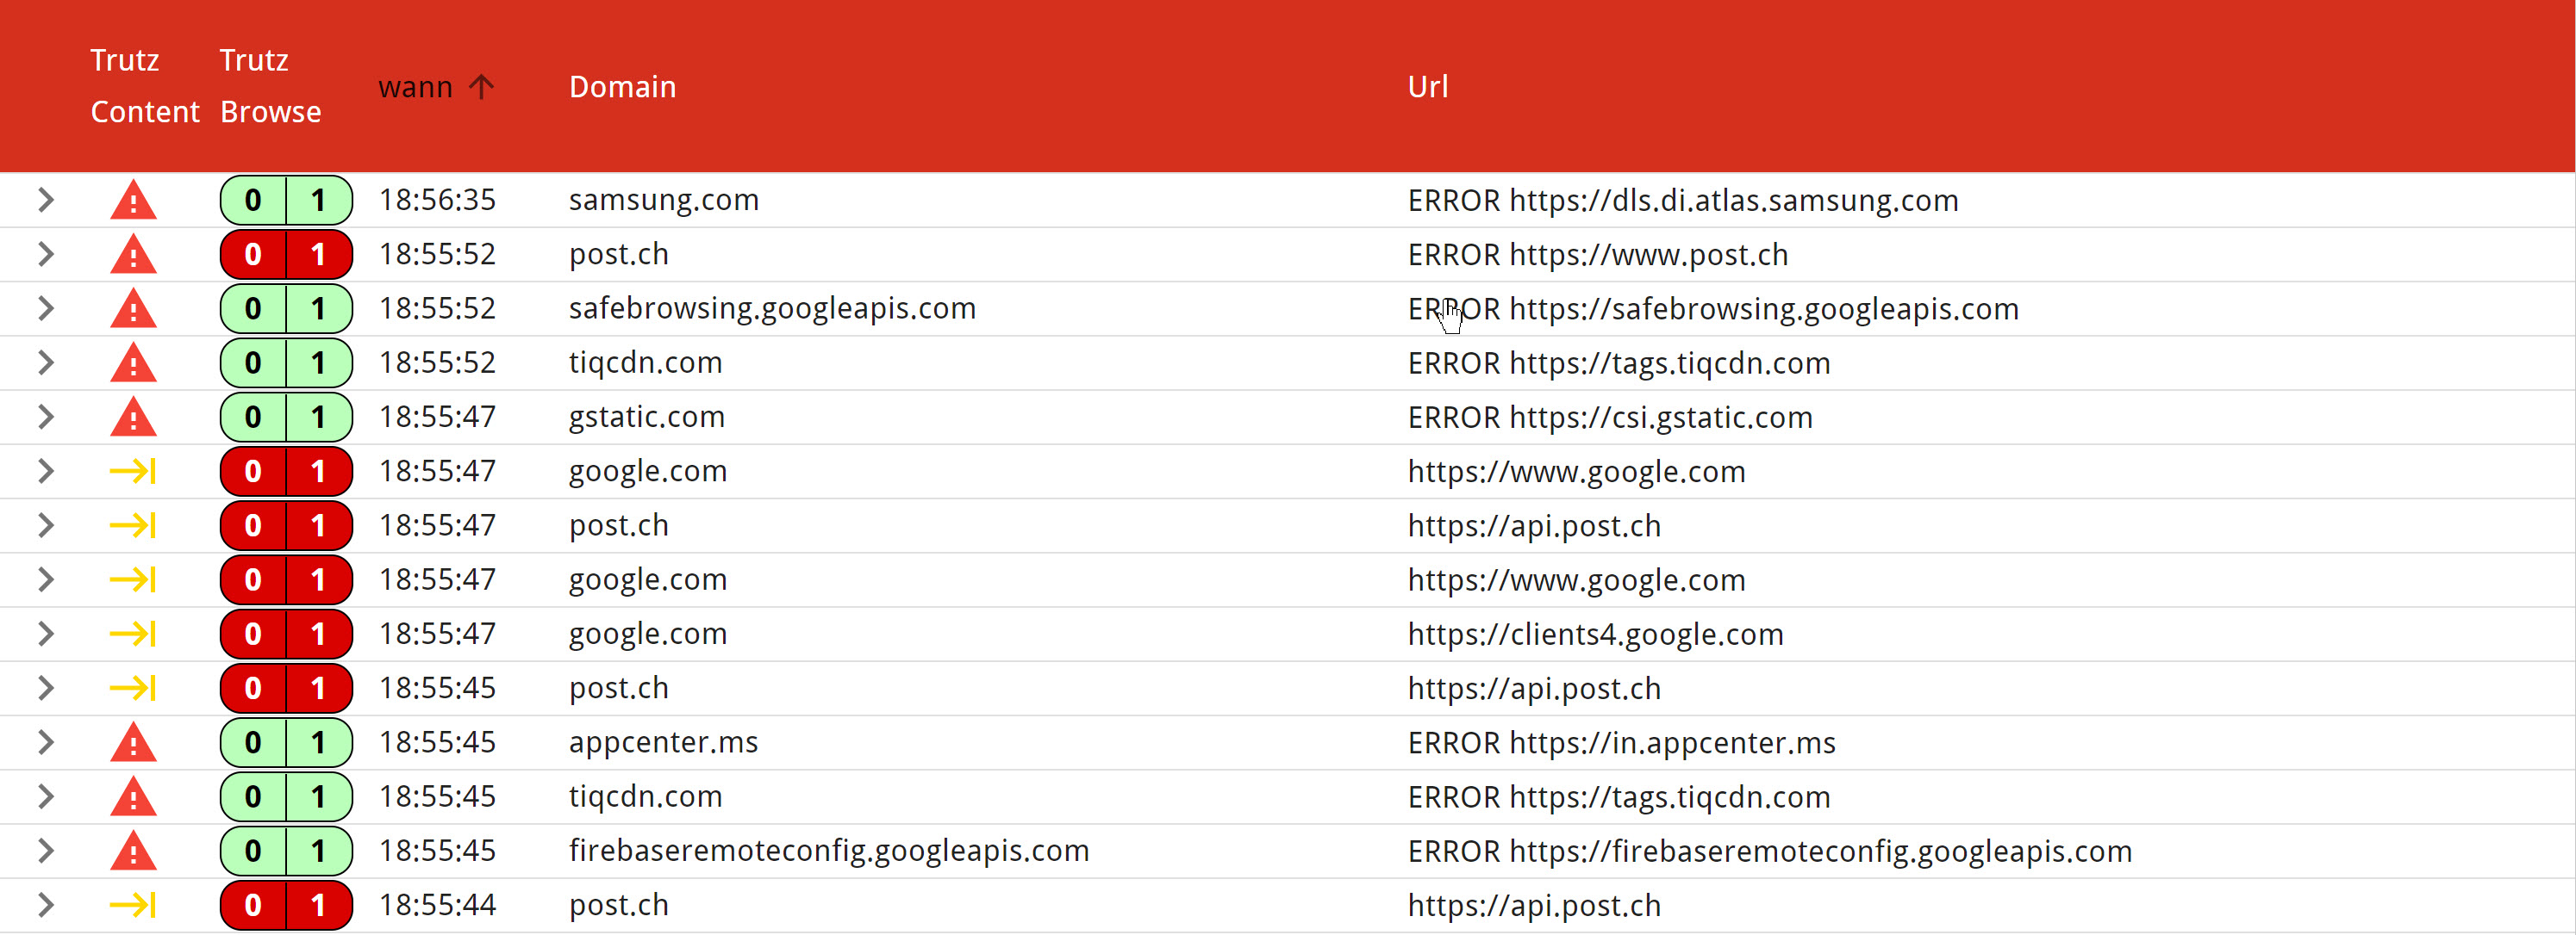Screen dimensions: 2576x935
Task: Click the yellow redirect arrow for clients4.google.com
Action: click(x=133, y=635)
